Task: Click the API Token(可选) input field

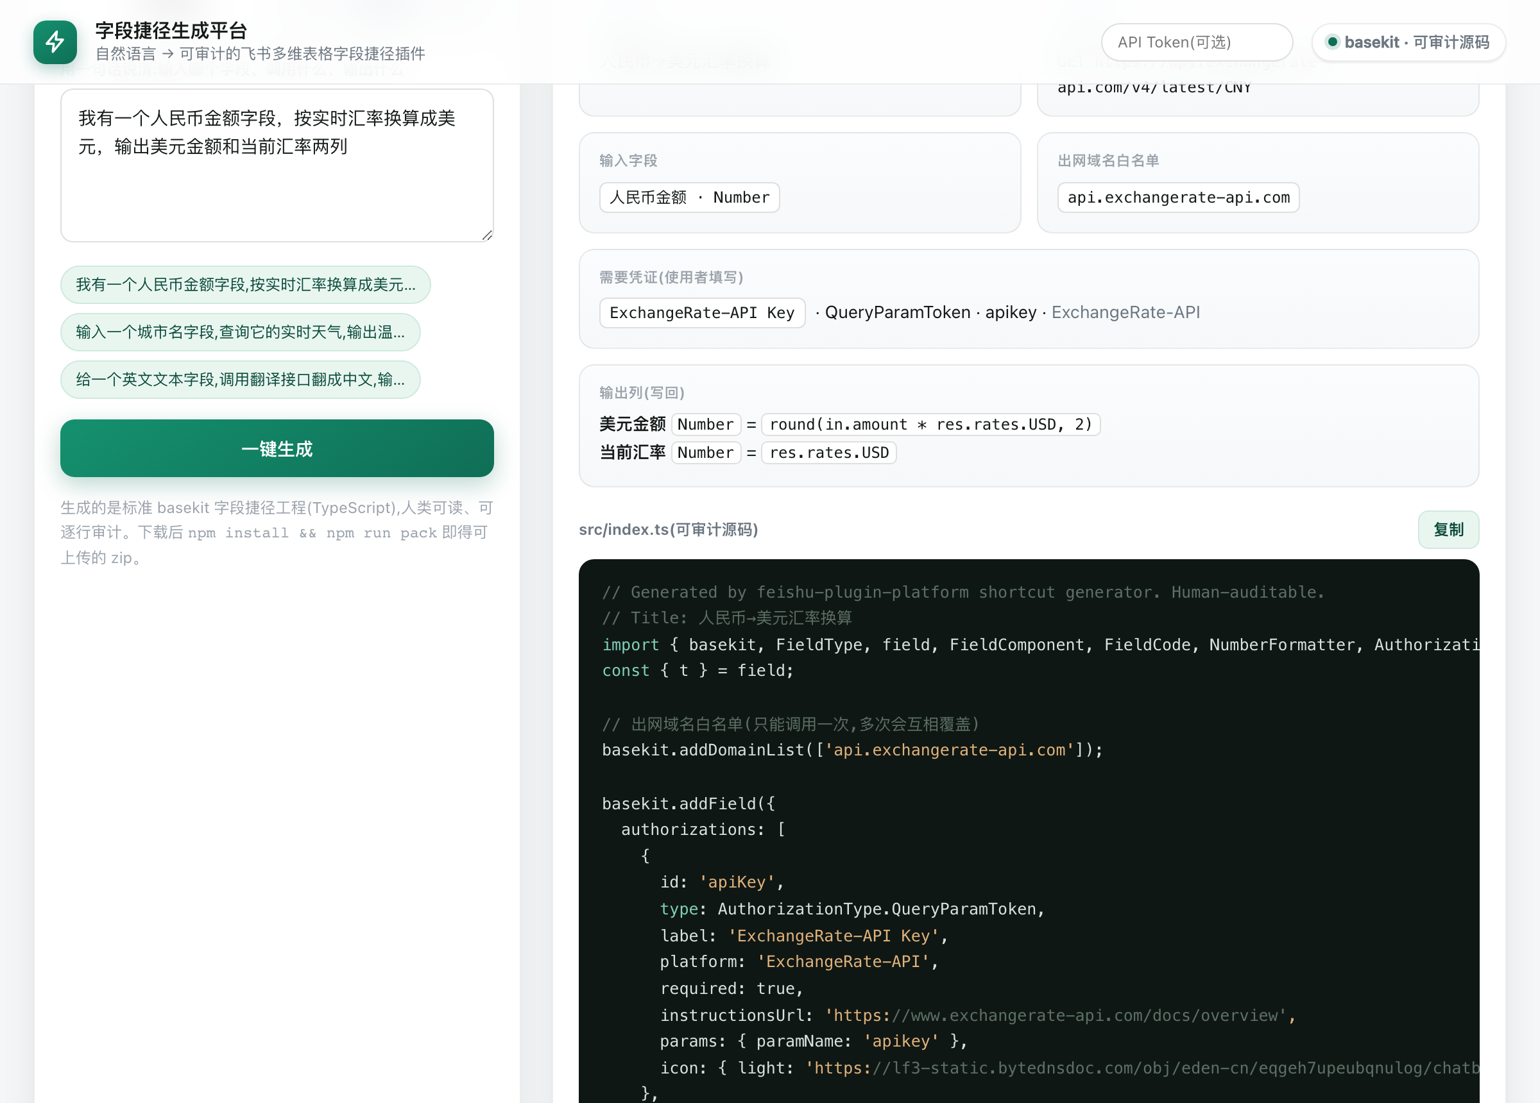Action: (1197, 42)
